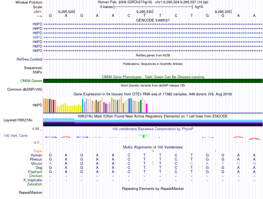This screenshot has width=263, height=199.
Task: Click the 9,295,530 ruler position marker
Action: (x=145, y=12)
